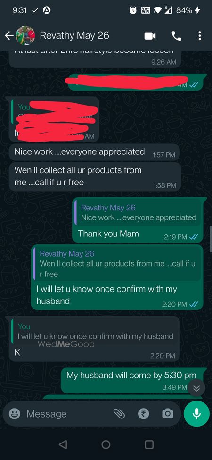Open the rupee payment option
This screenshot has height=460, width=212.
(x=144, y=414)
